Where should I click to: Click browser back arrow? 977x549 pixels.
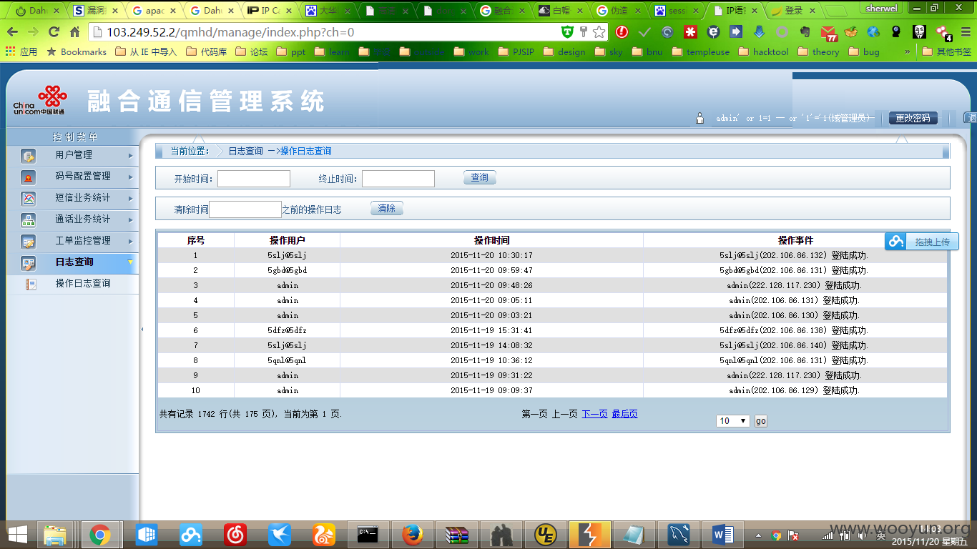pyautogui.click(x=13, y=31)
